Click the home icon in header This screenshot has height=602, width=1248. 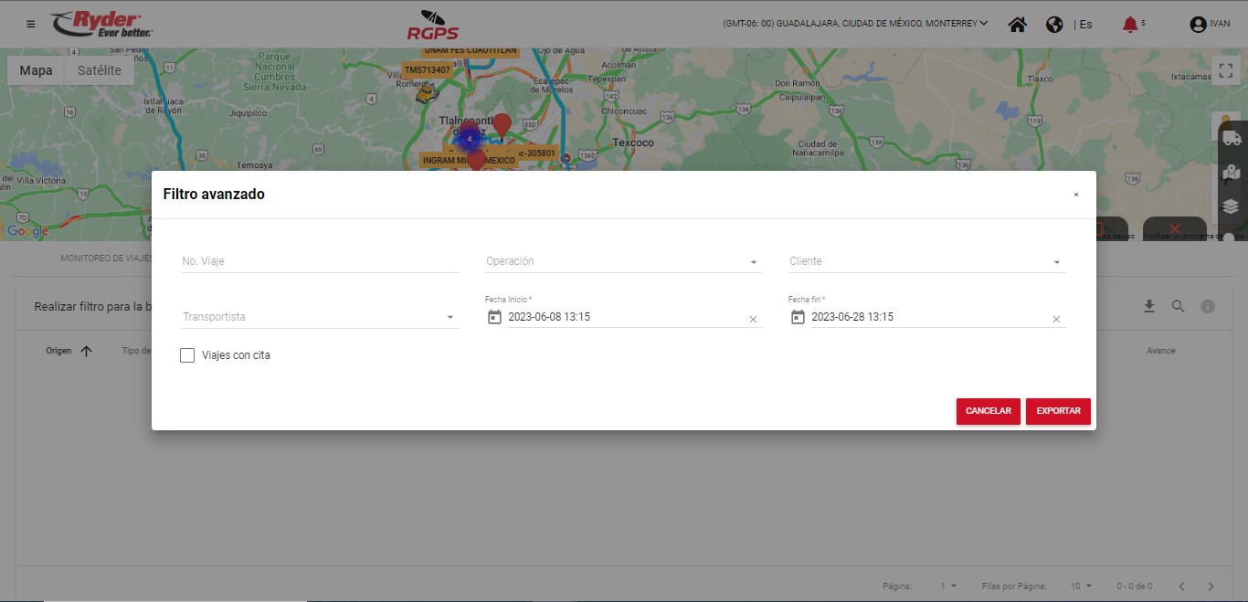(x=1017, y=25)
